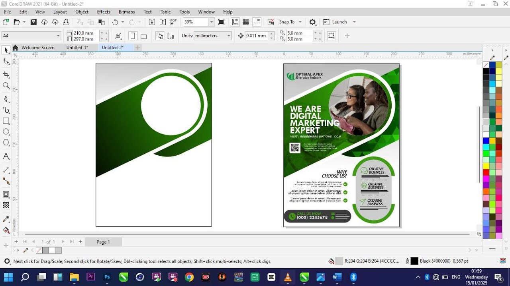Toggle Current page layout button

pyautogui.click(x=171, y=36)
